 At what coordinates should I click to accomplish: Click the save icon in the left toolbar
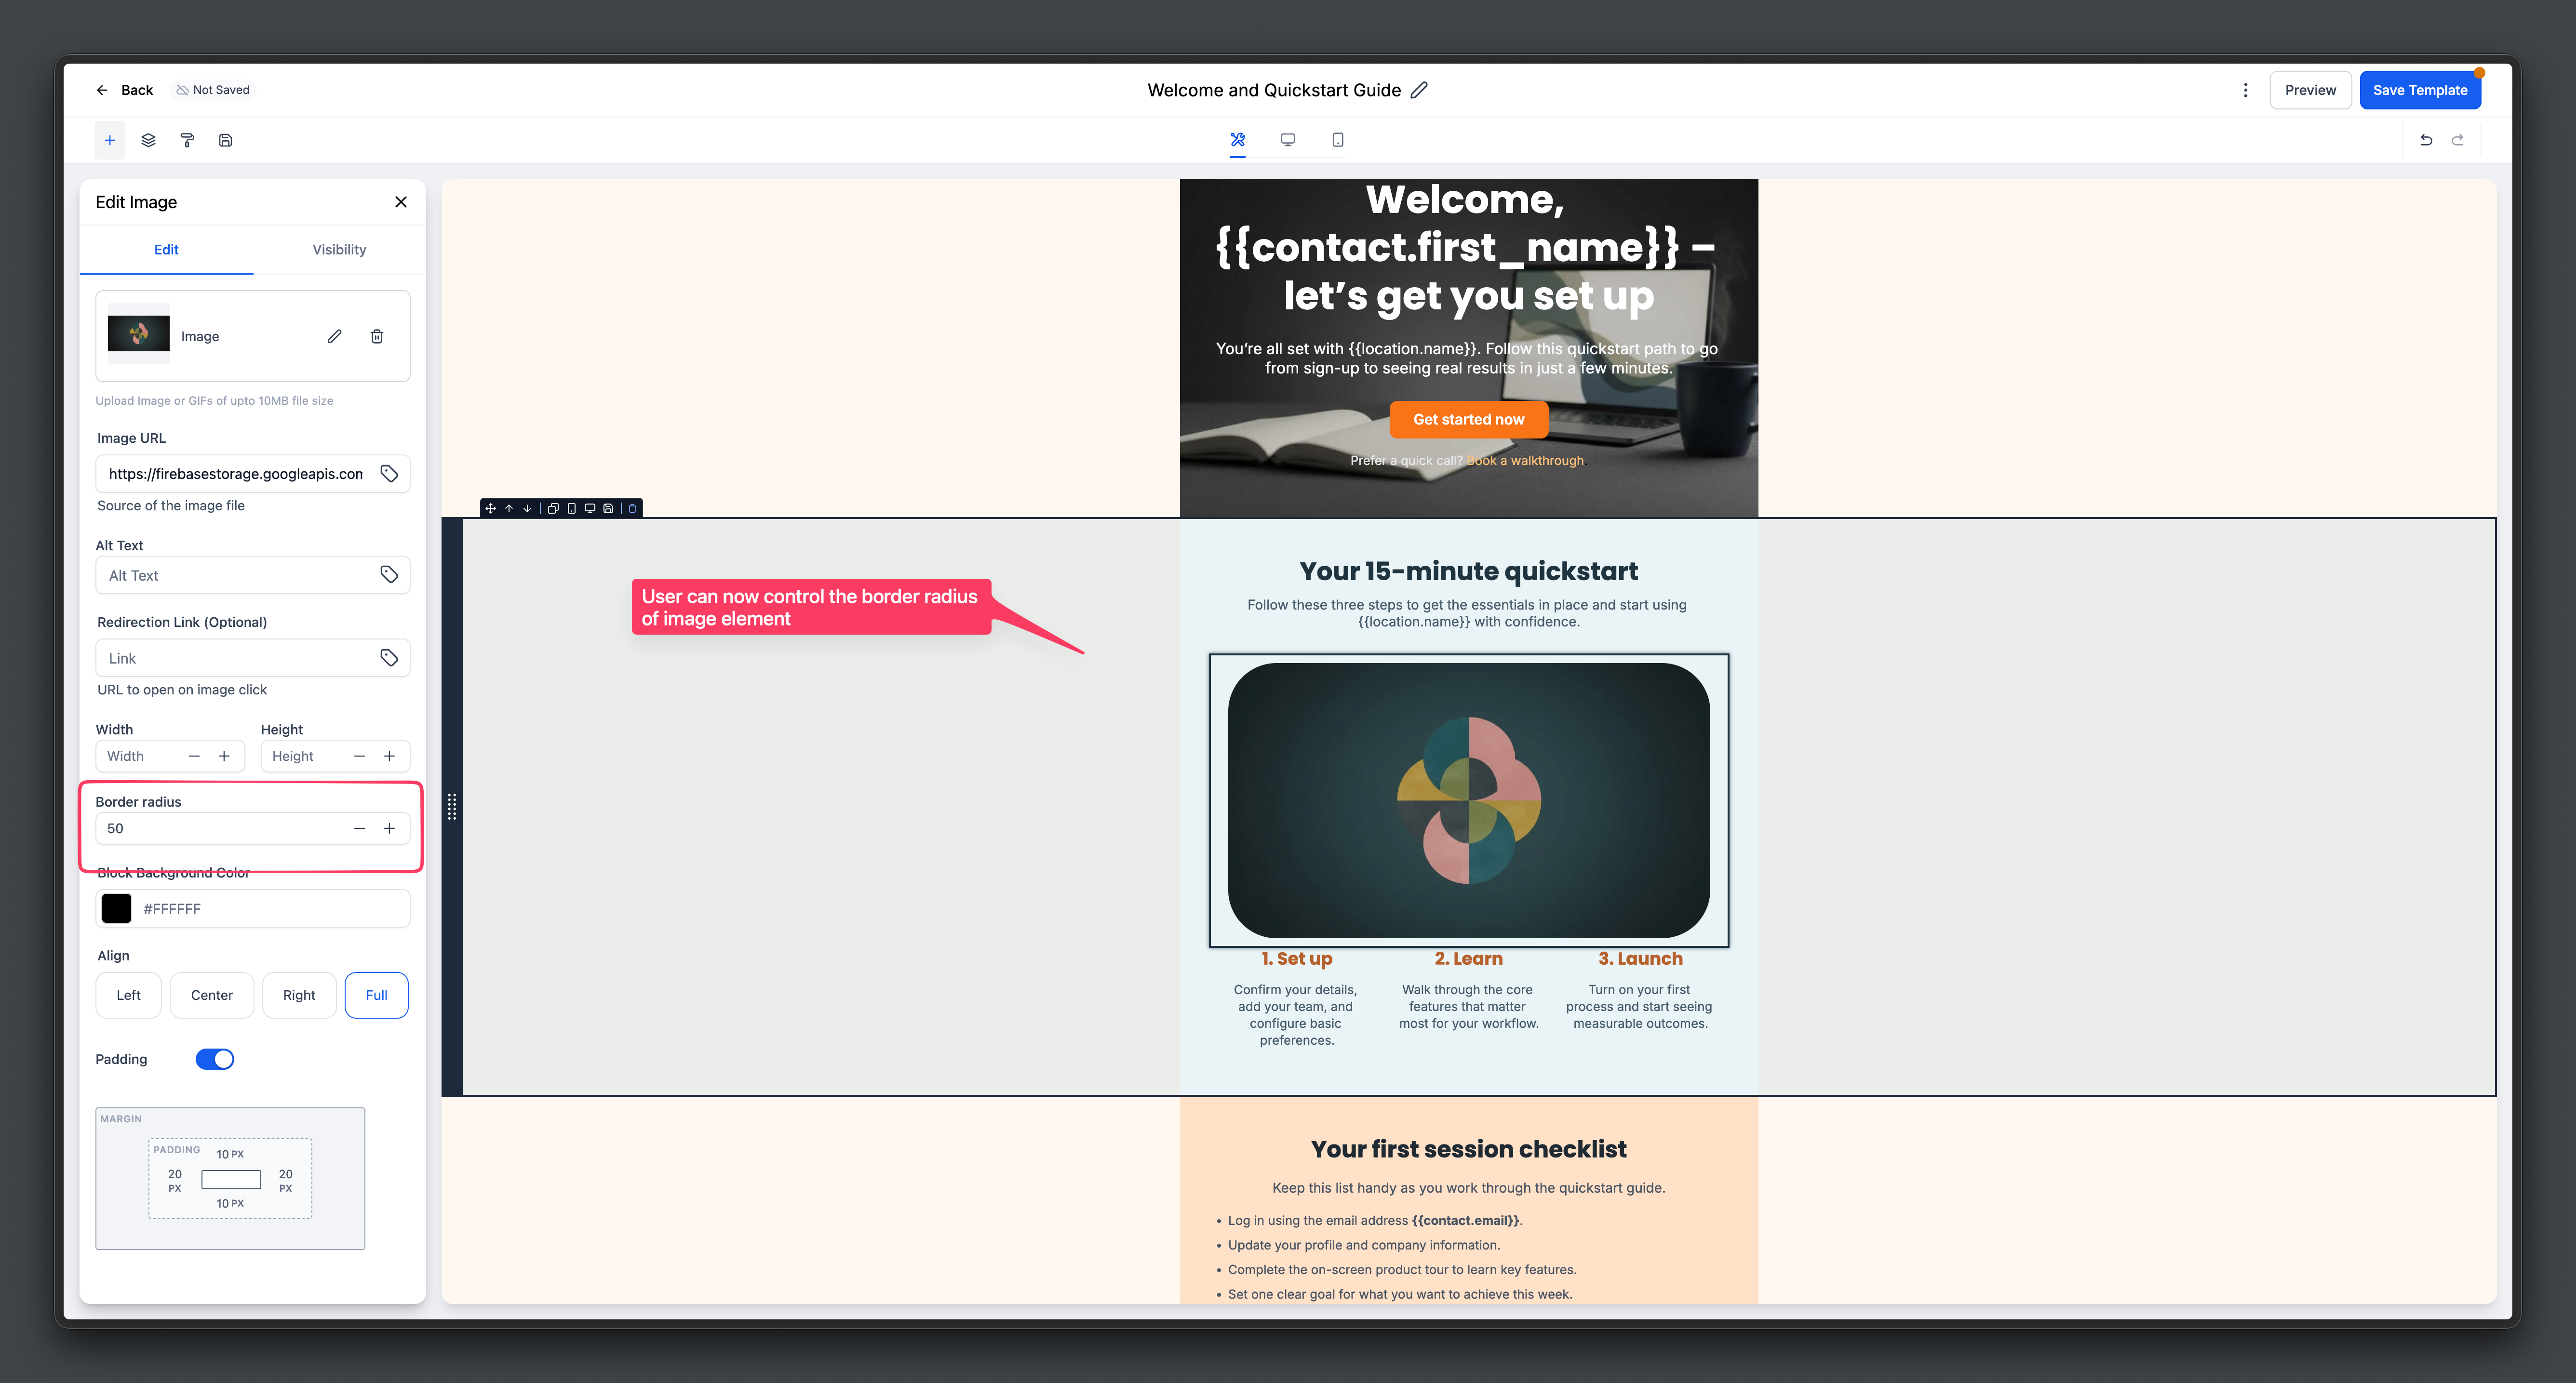pyautogui.click(x=225, y=140)
